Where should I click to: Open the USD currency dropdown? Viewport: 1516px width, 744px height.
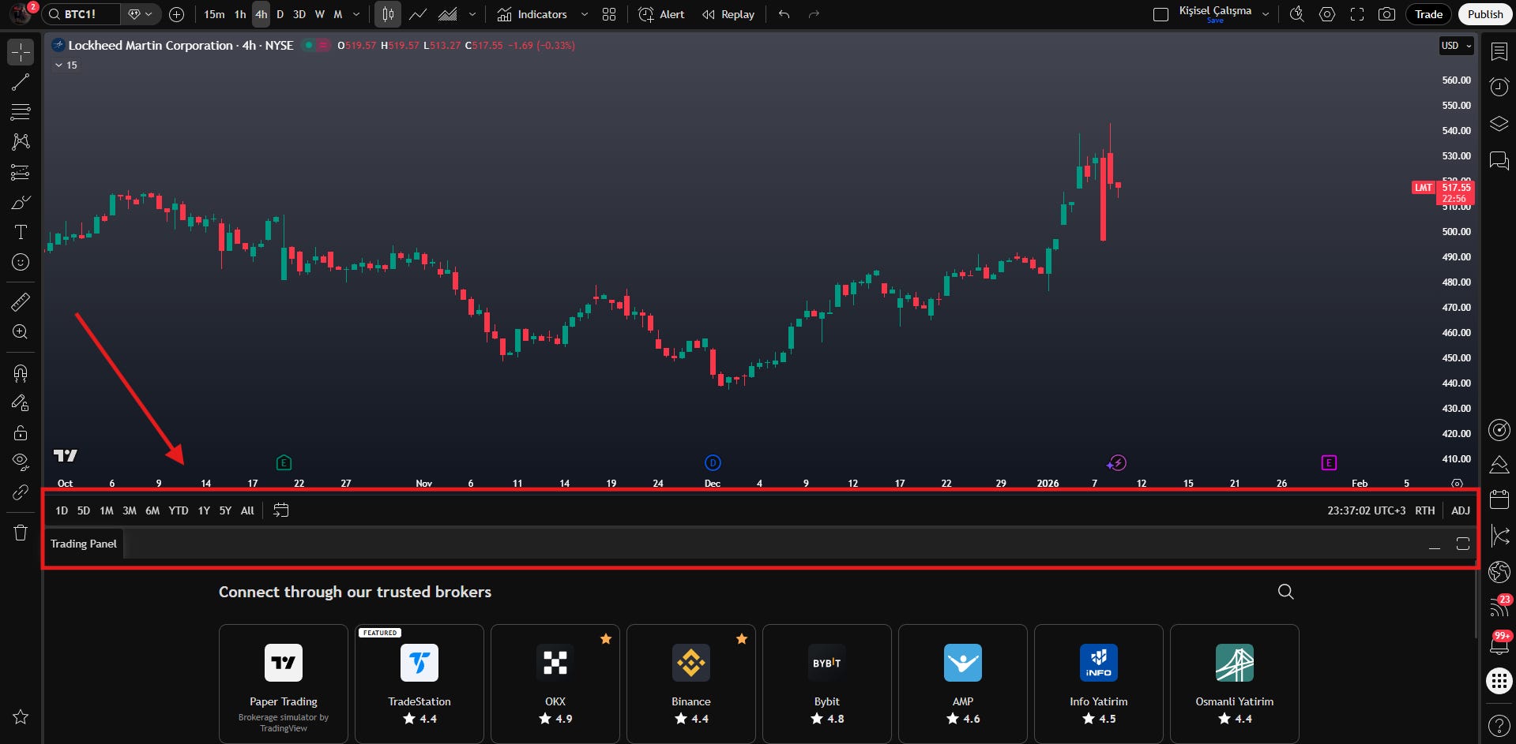pyautogui.click(x=1457, y=46)
